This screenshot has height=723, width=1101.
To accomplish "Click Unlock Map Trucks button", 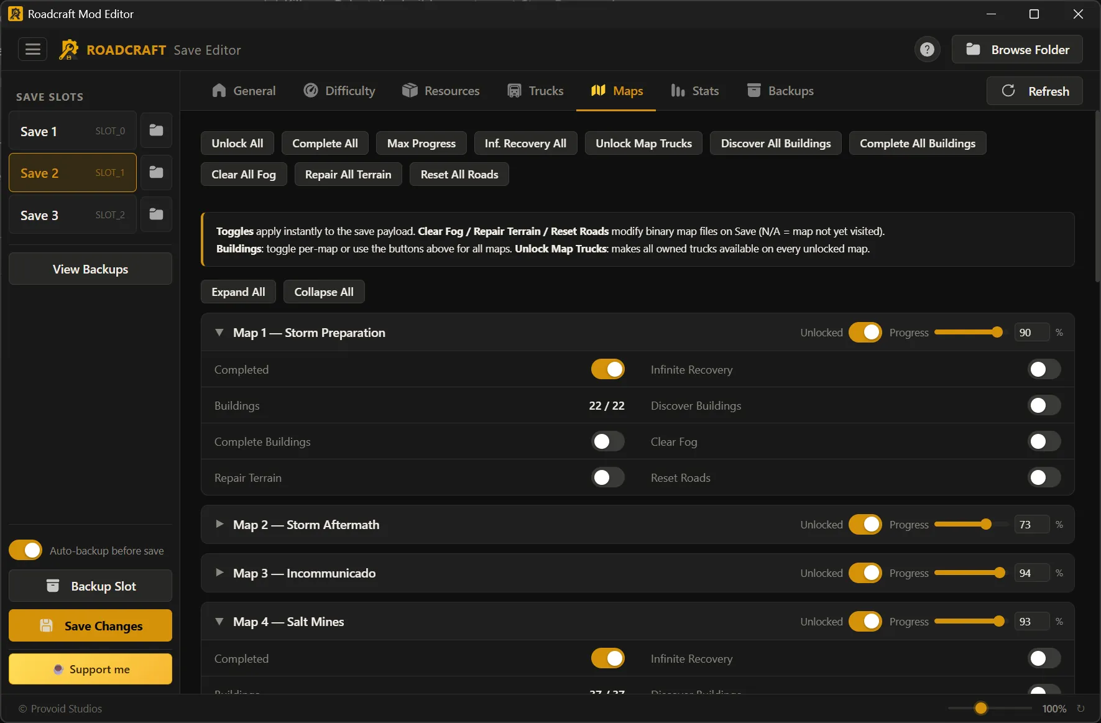I will tap(643, 143).
